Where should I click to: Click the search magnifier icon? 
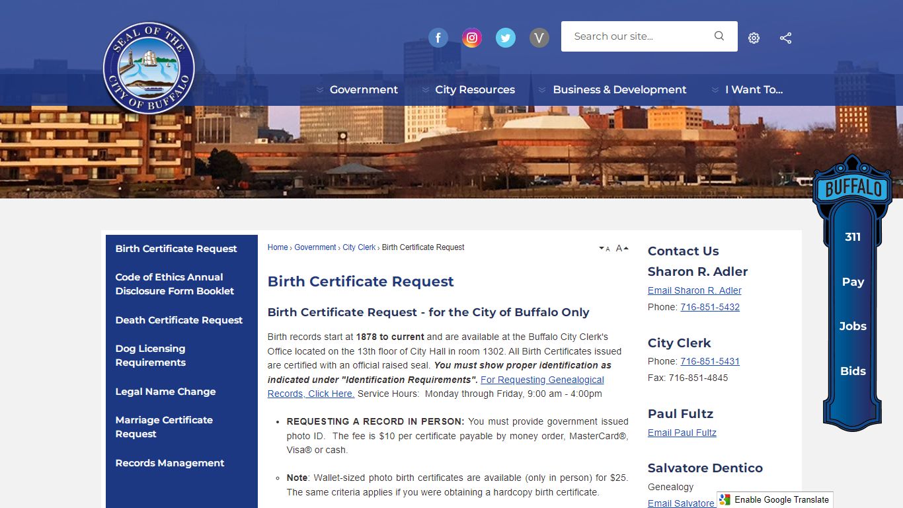[x=719, y=36]
